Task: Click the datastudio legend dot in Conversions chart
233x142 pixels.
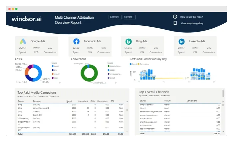Action: (x=109, y=66)
